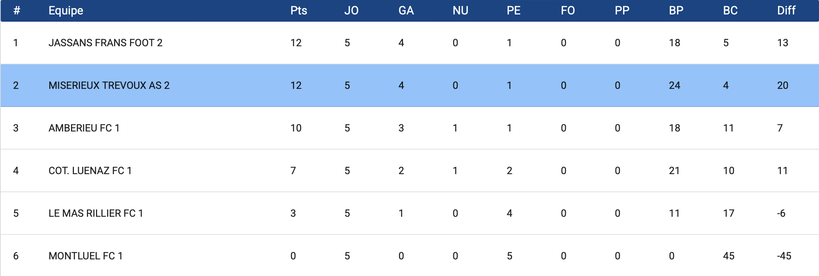Click MISERIEUX TREVOUX's 24 goals scored
The height and width of the screenshot is (276, 819).
click(x=675, y=85)
